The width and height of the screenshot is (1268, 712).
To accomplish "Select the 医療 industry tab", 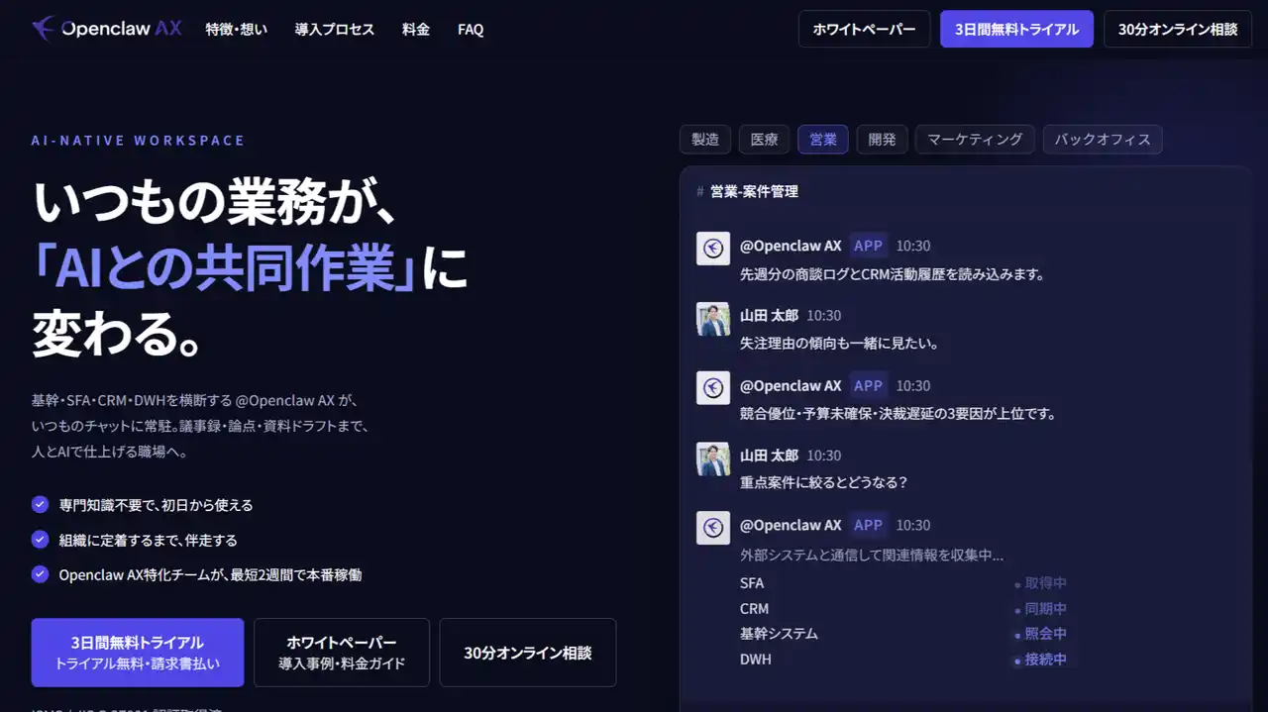I will click(x=764, y=140).
